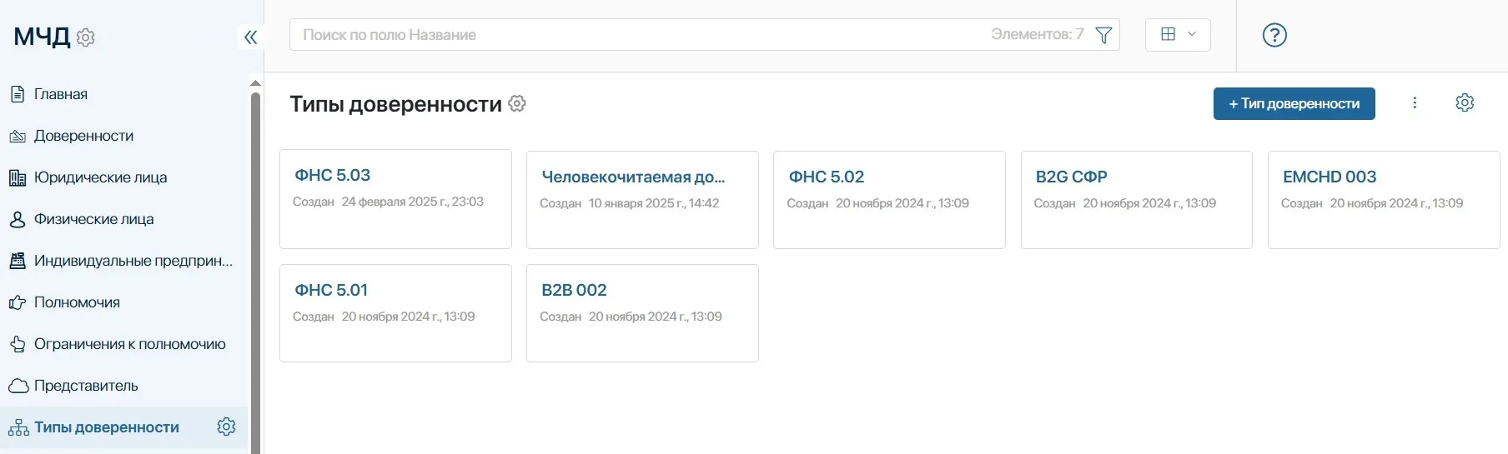The image size is (1508, 454).
Task: Focus the Поиск по полю Название field
Action: [634, 35]
